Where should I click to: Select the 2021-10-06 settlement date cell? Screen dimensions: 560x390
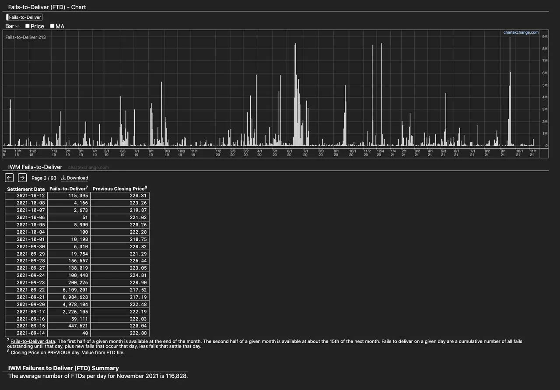coord(26,218)
